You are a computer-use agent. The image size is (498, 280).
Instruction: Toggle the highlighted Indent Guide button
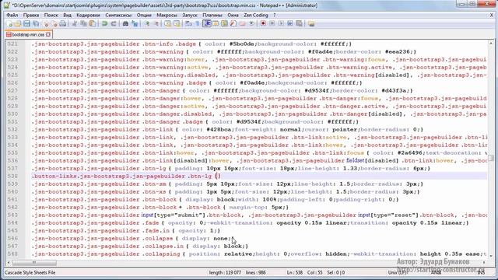coord(207,24)
